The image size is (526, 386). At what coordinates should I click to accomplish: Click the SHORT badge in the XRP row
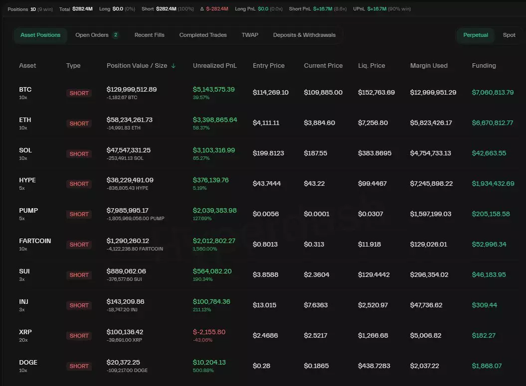point(79,336)
